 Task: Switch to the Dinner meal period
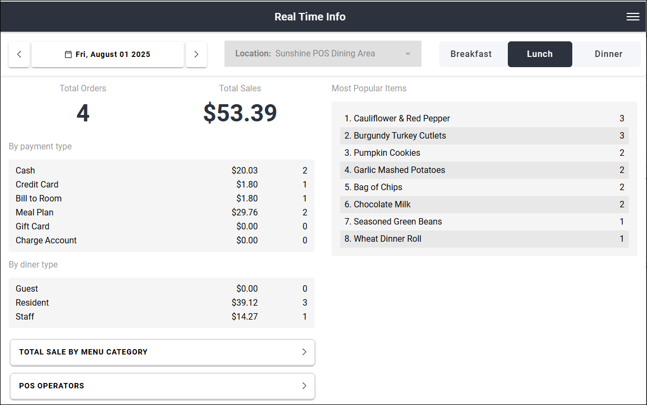click(608, 54)
